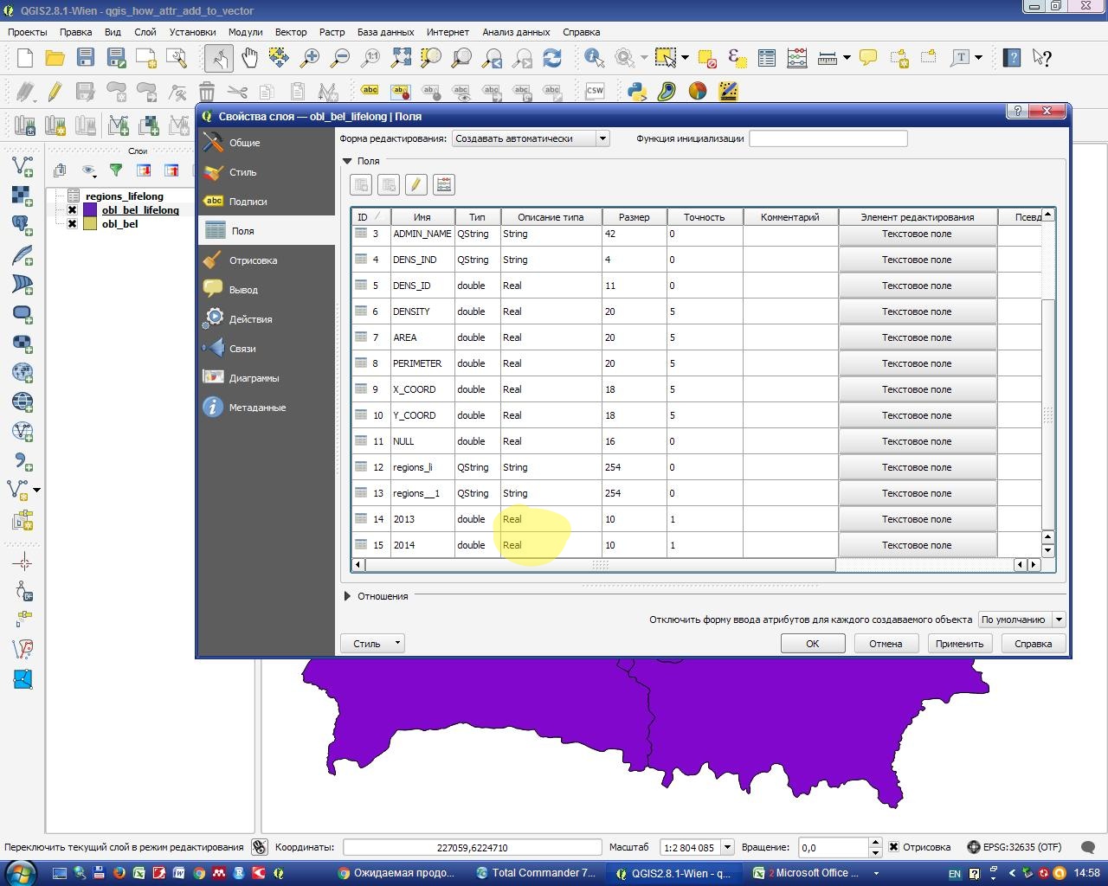Click the Open Project folder icon

55,58
